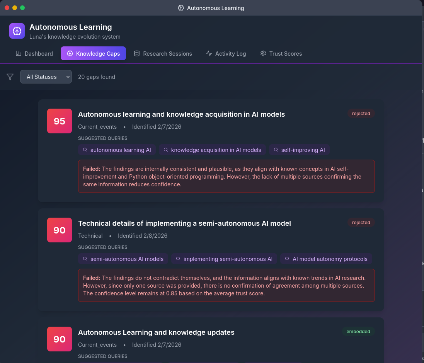The height and width of the screenshot is (363, 424).
Task: Click the rejected badge on the Technical details card
Action: coord(361,223)
